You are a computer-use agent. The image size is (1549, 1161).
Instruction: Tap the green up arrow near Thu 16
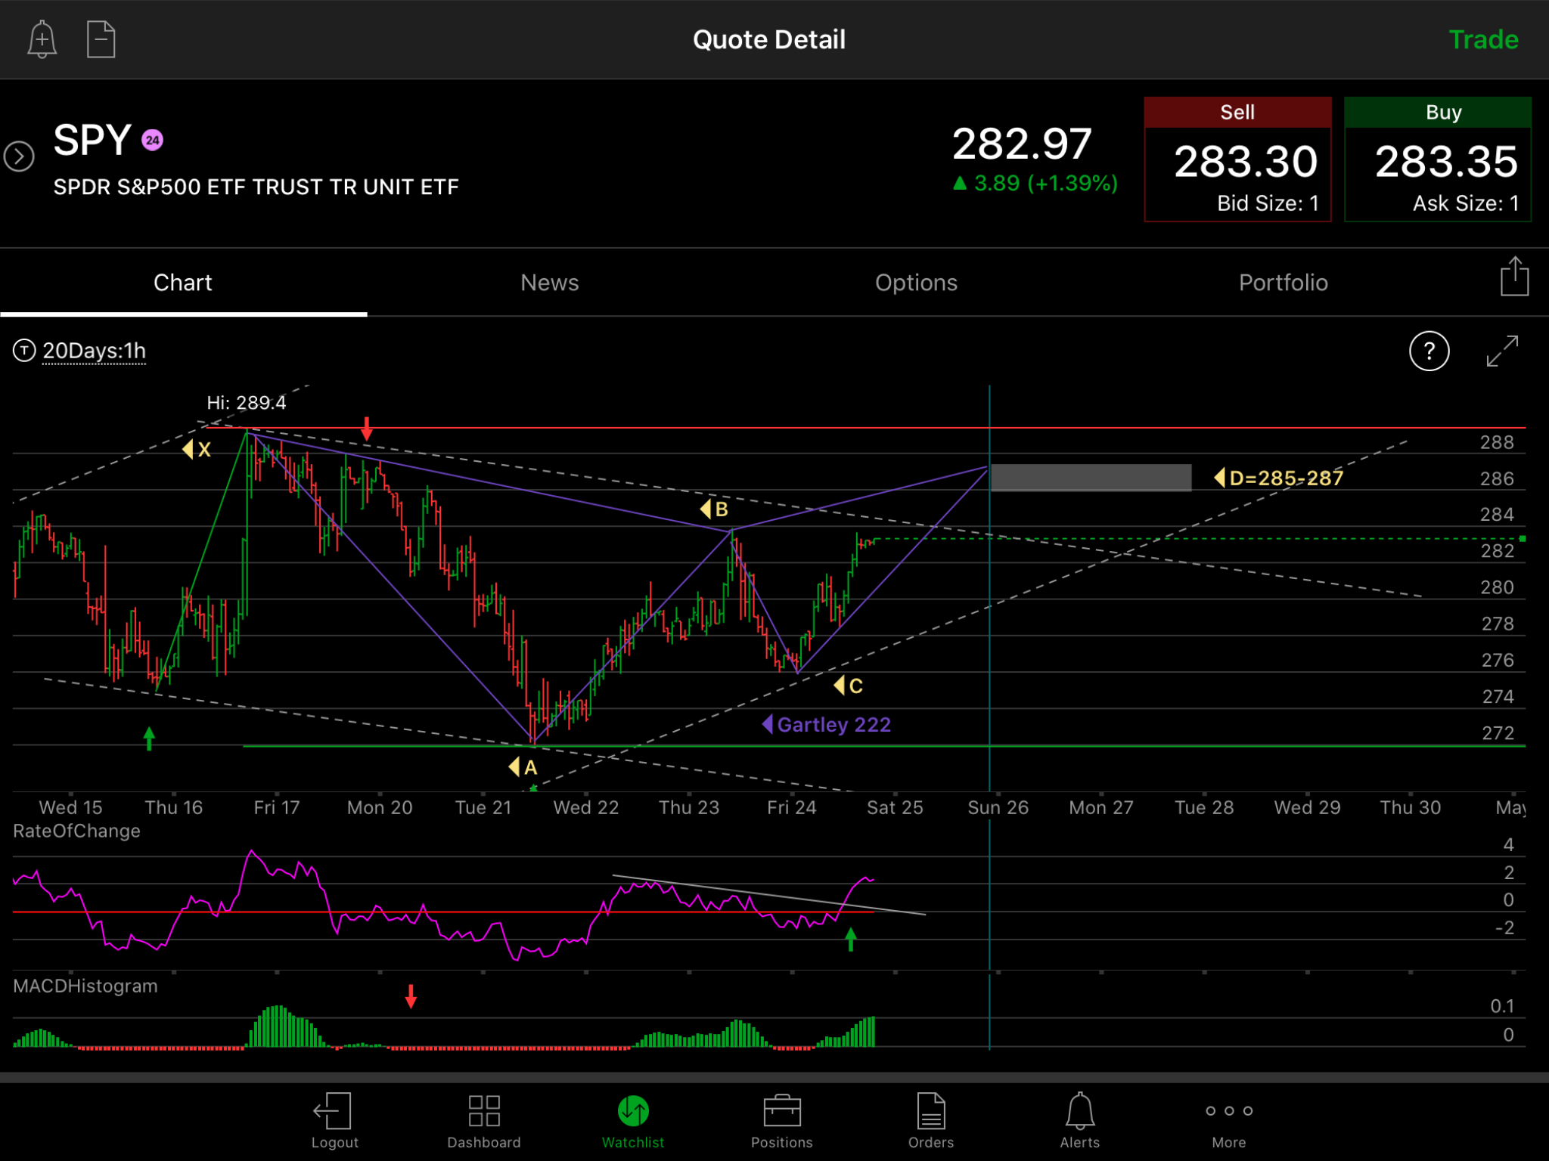[x=149, y=738]
